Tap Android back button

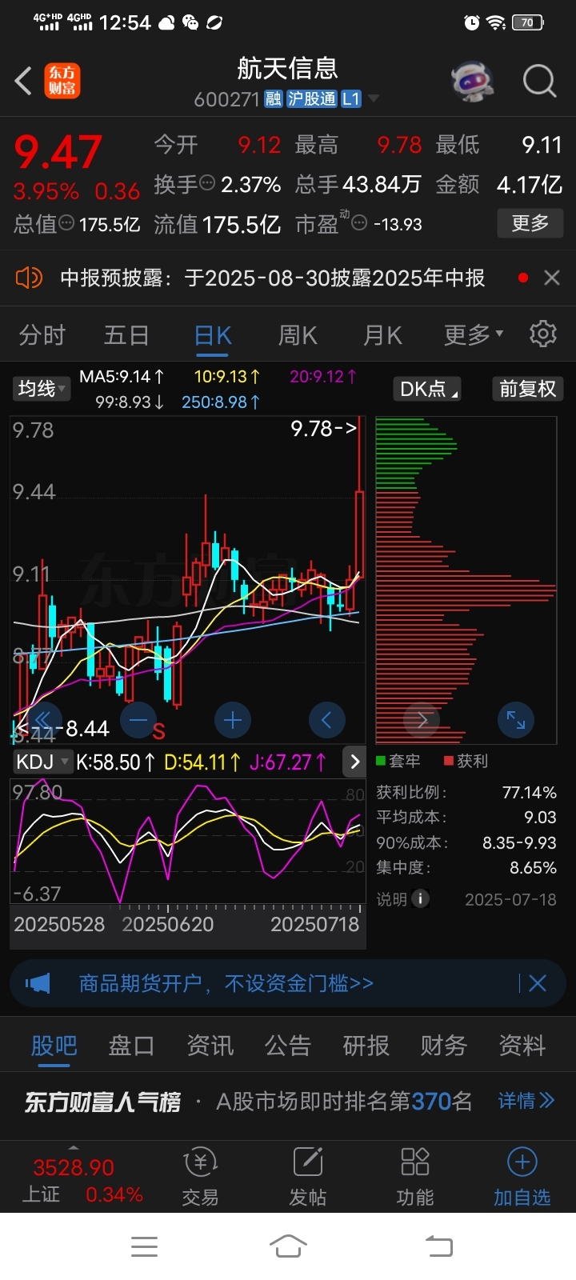438,1246
